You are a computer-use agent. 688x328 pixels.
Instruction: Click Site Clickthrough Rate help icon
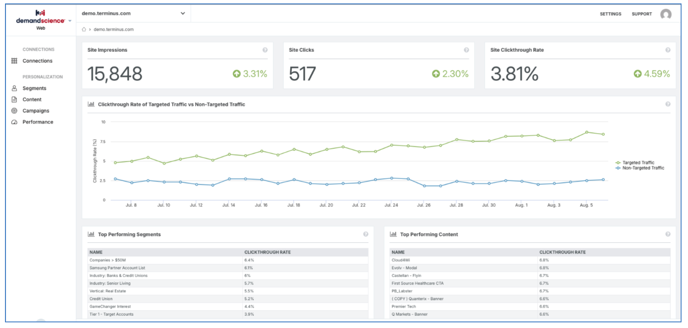point(668,50)
